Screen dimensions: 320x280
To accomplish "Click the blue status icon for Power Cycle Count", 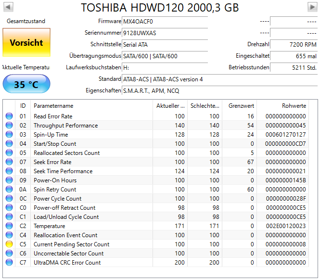I will coord(9,198).
